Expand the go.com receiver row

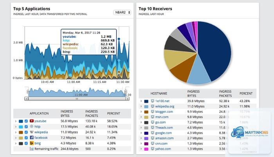pyautogui.click(x=141, y=122)
